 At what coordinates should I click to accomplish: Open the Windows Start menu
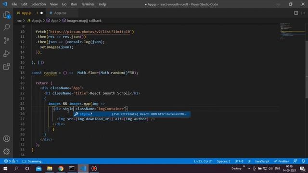[5, 169]
